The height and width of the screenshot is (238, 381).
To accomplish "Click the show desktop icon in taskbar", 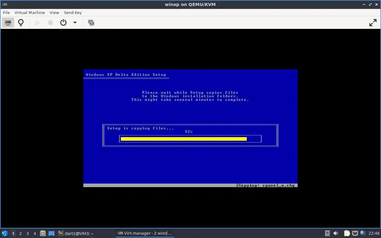I will tap(51, 234).
